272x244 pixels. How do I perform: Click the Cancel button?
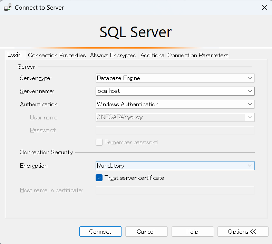point(146,232)
